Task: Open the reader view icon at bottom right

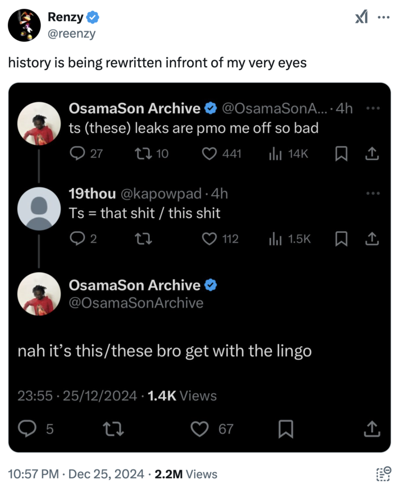Action: [x=383, y=474]
